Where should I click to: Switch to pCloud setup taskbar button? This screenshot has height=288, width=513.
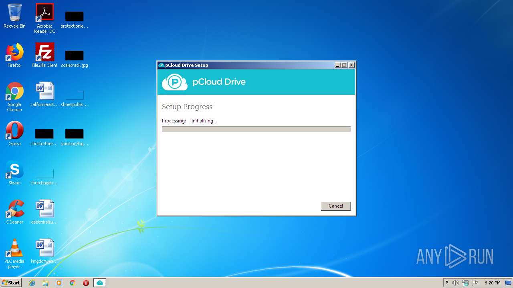tap(100, 283)
